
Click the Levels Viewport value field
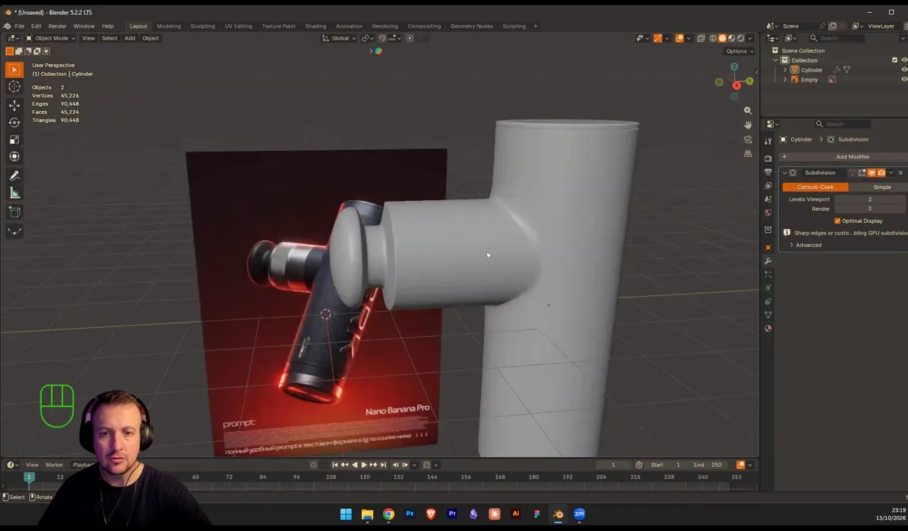[870, 199]
